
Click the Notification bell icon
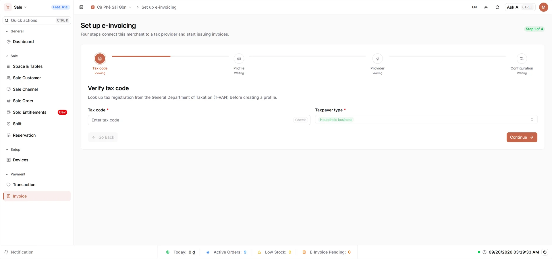6,252
